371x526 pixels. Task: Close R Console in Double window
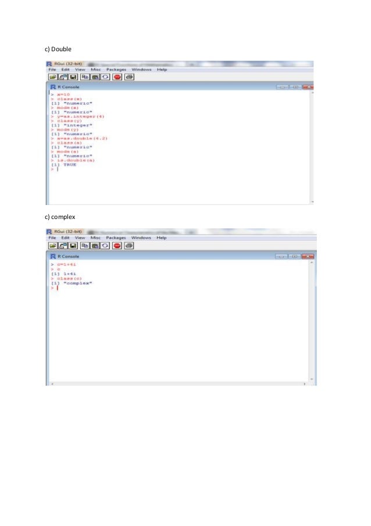tap(308, 87)
